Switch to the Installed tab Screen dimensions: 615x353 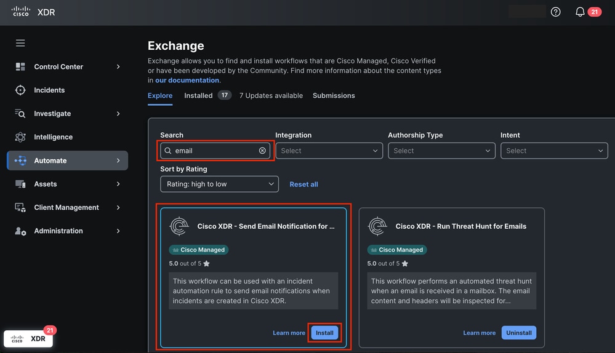pos(198,95)
